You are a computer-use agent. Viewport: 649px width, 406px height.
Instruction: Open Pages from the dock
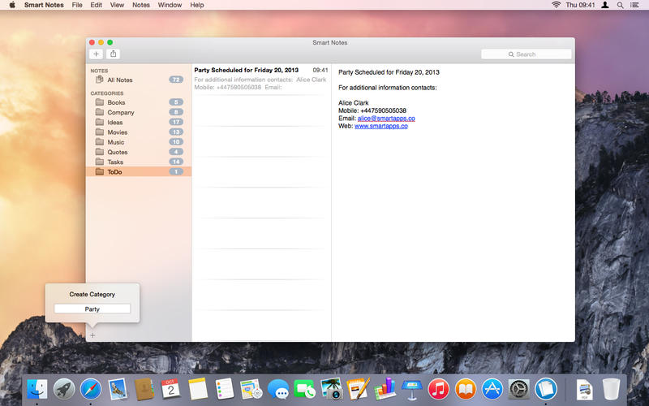[359, 389]
